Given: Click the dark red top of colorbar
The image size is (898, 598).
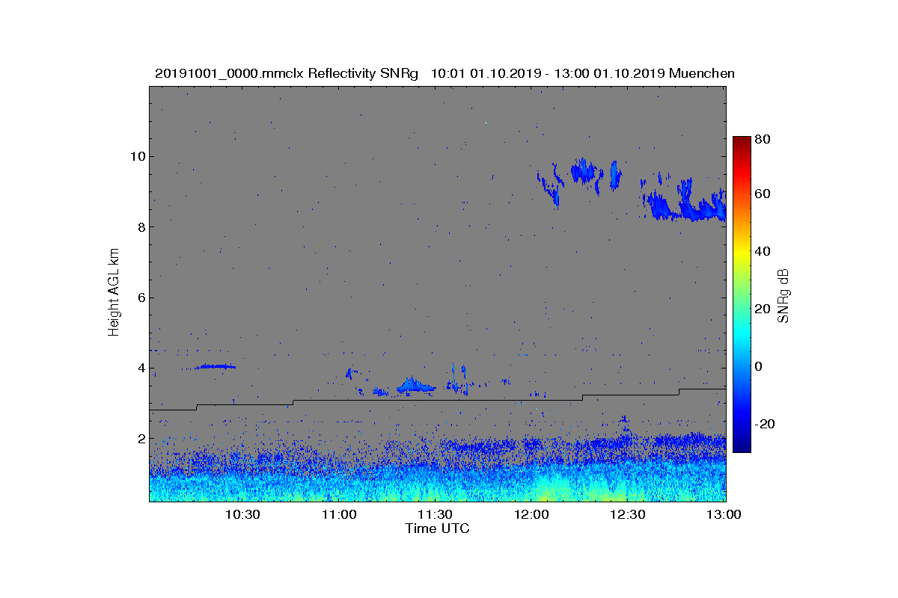Looking at the screenshot, I should point(742,141).
